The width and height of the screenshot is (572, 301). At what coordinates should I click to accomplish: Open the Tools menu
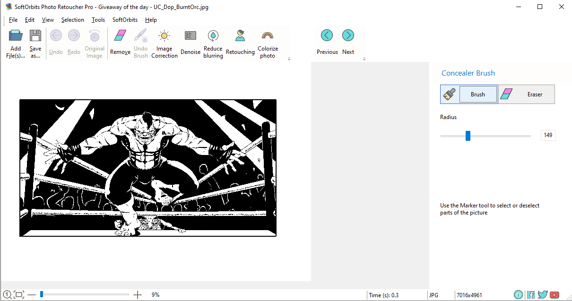pos(98,20)
